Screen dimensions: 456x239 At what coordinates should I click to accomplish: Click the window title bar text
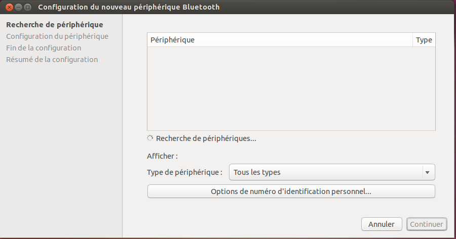pyautogui.click(x=129, y=8)
